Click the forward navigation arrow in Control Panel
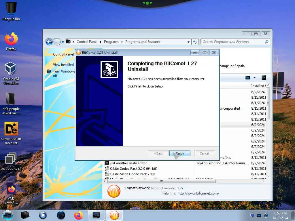This screenshot has height=221, width=295. tap(57, 42)
